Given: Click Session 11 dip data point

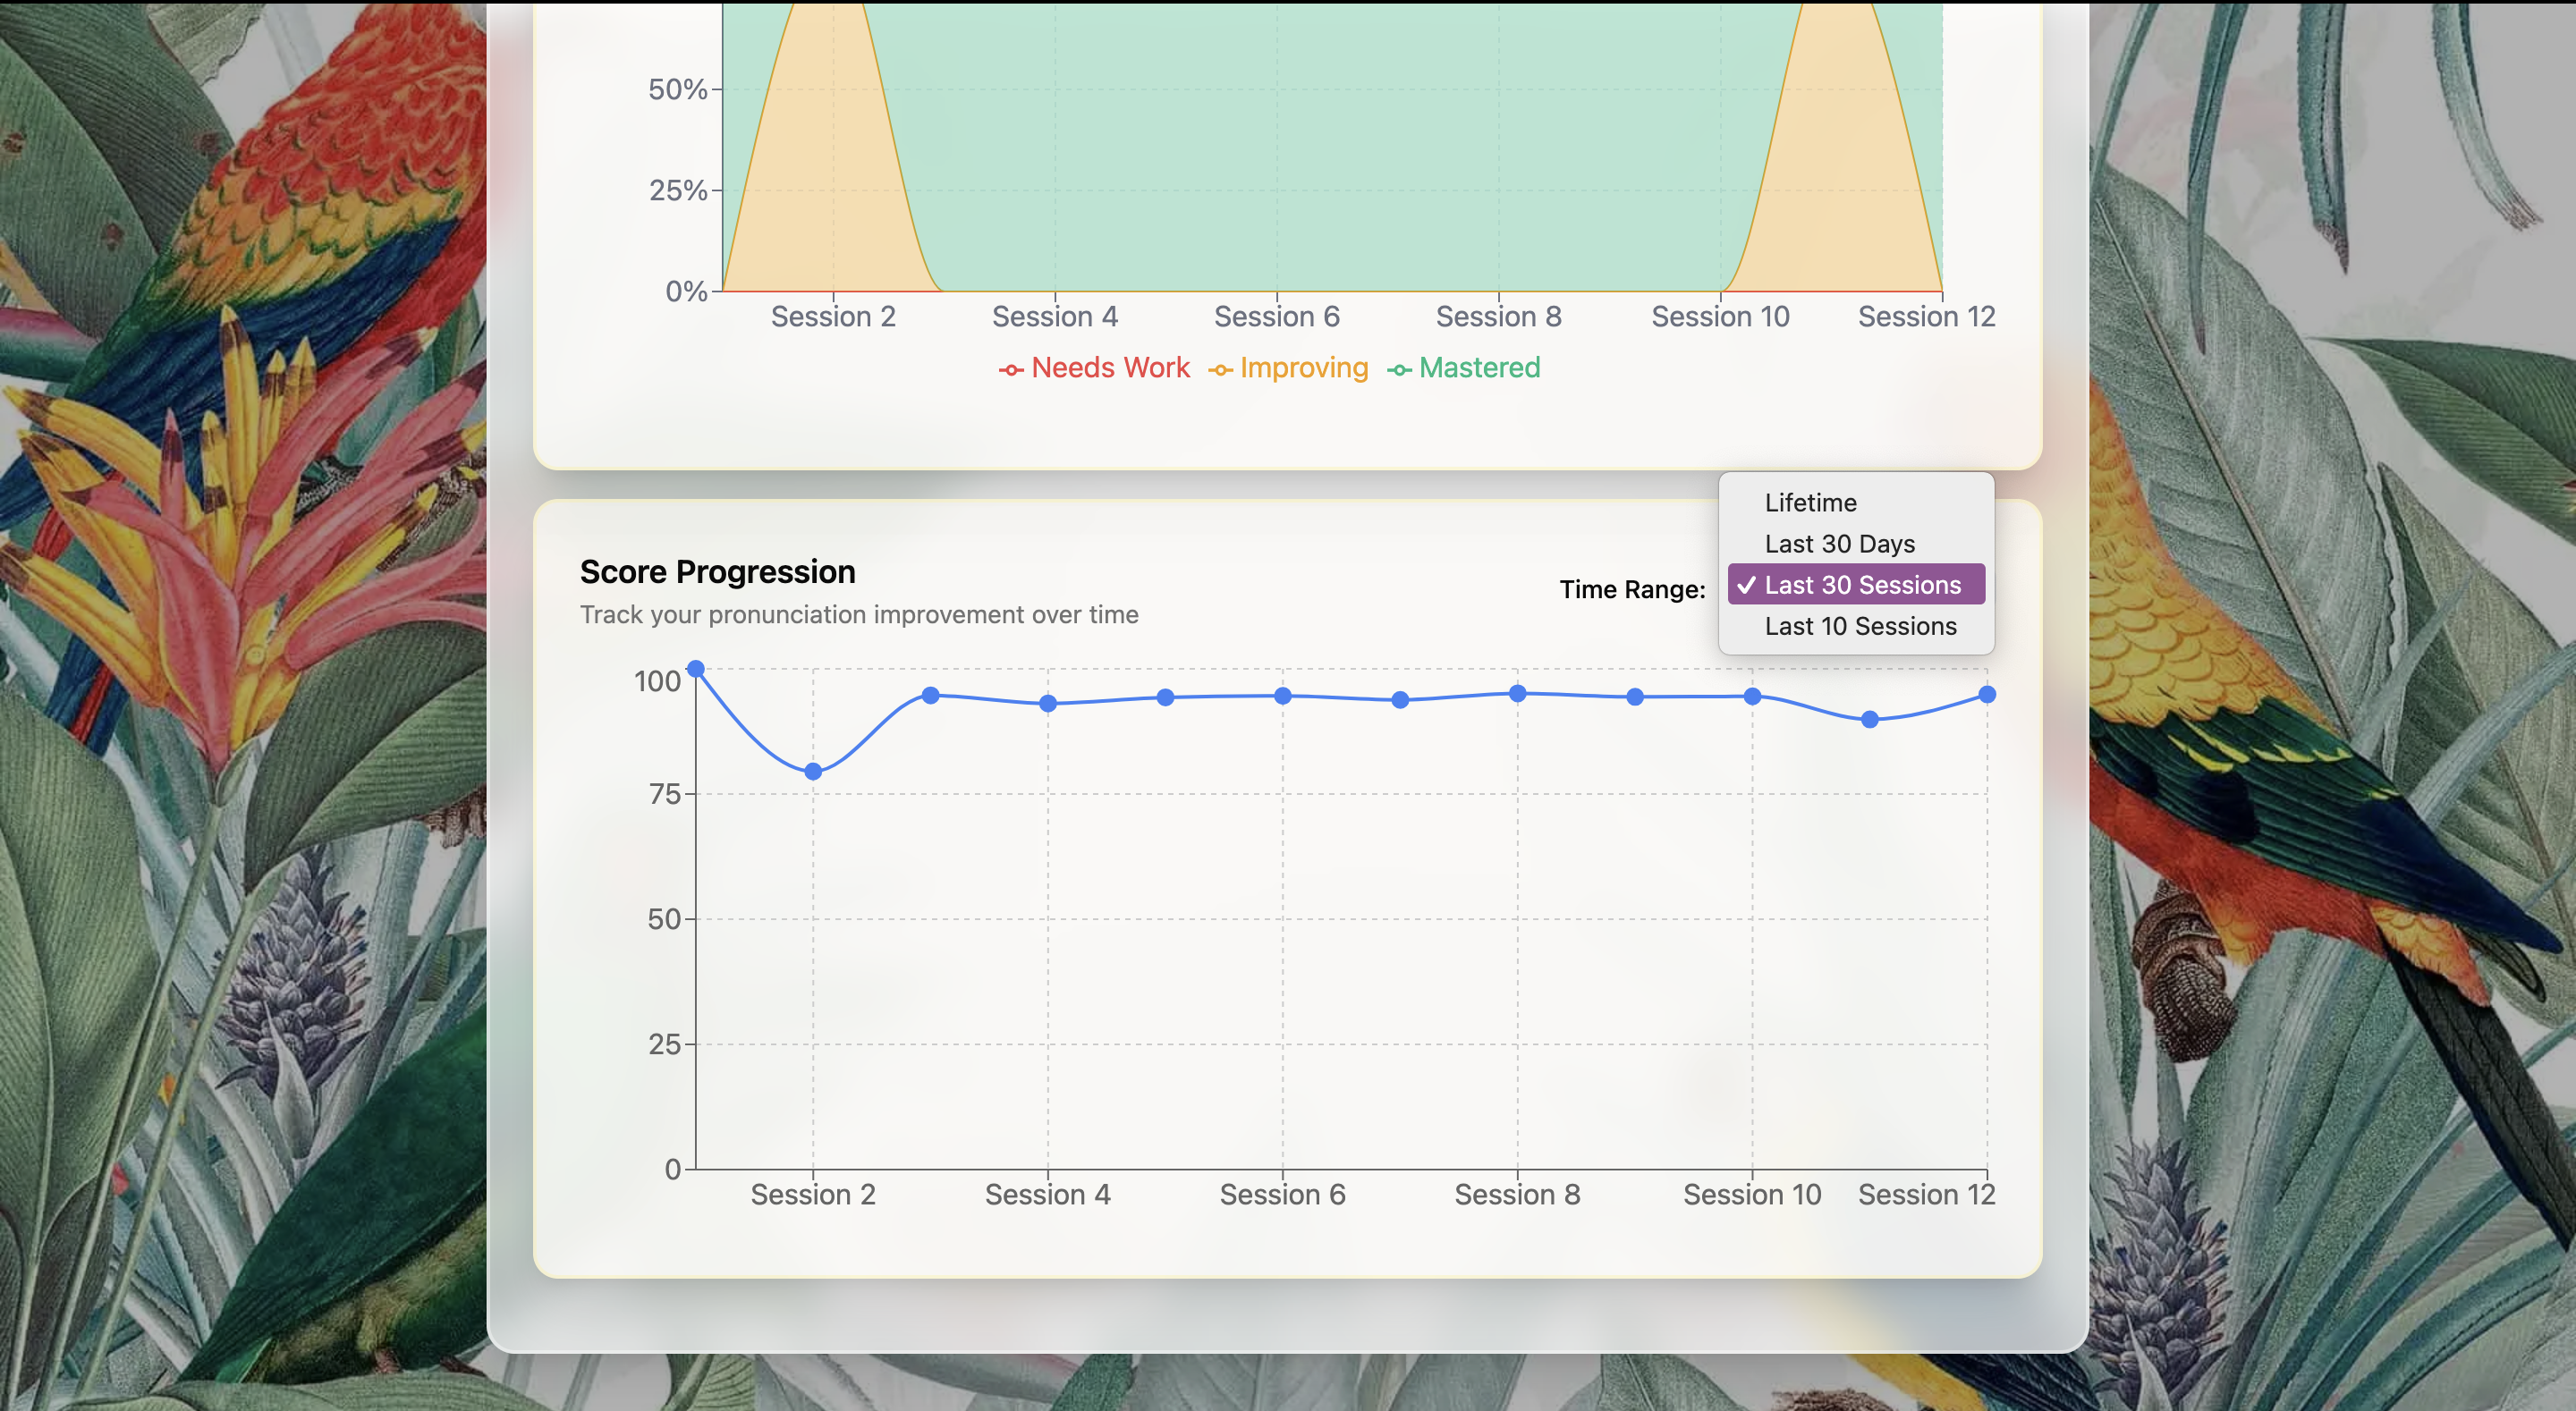Looking at the screenshot, I should (x=1870, y=719).
